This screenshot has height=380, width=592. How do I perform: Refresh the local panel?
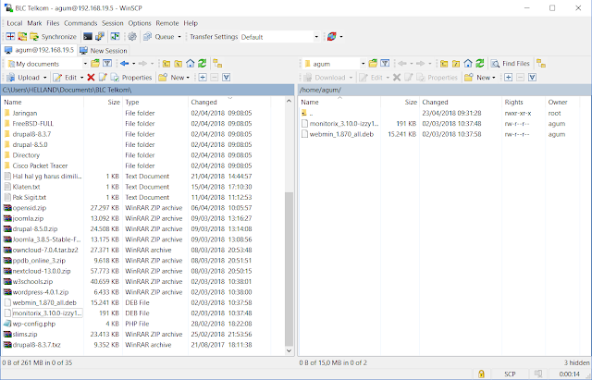pyautogui.click(x=203, y=64)
